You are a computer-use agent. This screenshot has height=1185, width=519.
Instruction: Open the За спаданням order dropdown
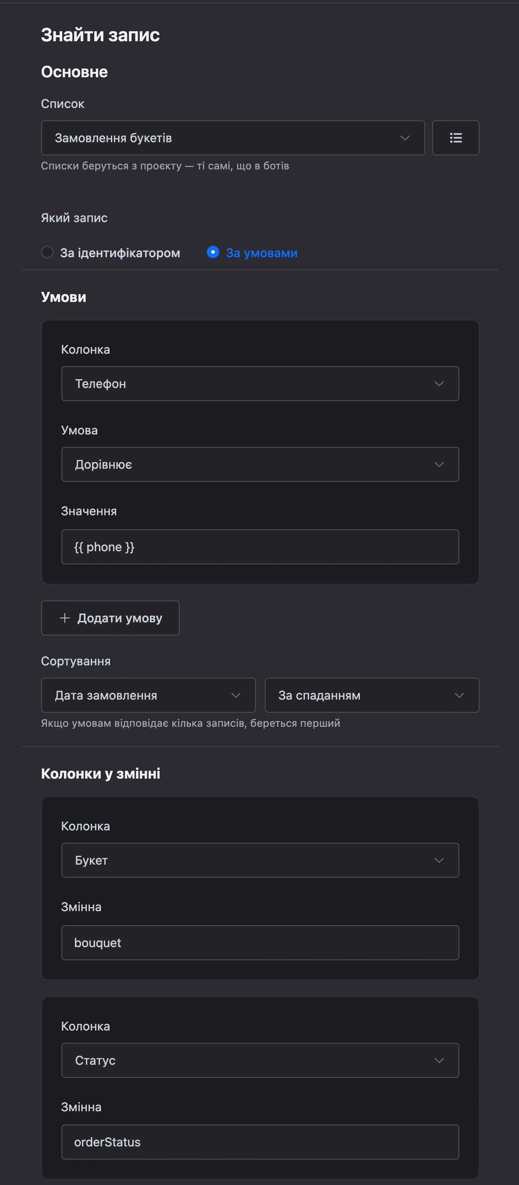coord(372,695)
